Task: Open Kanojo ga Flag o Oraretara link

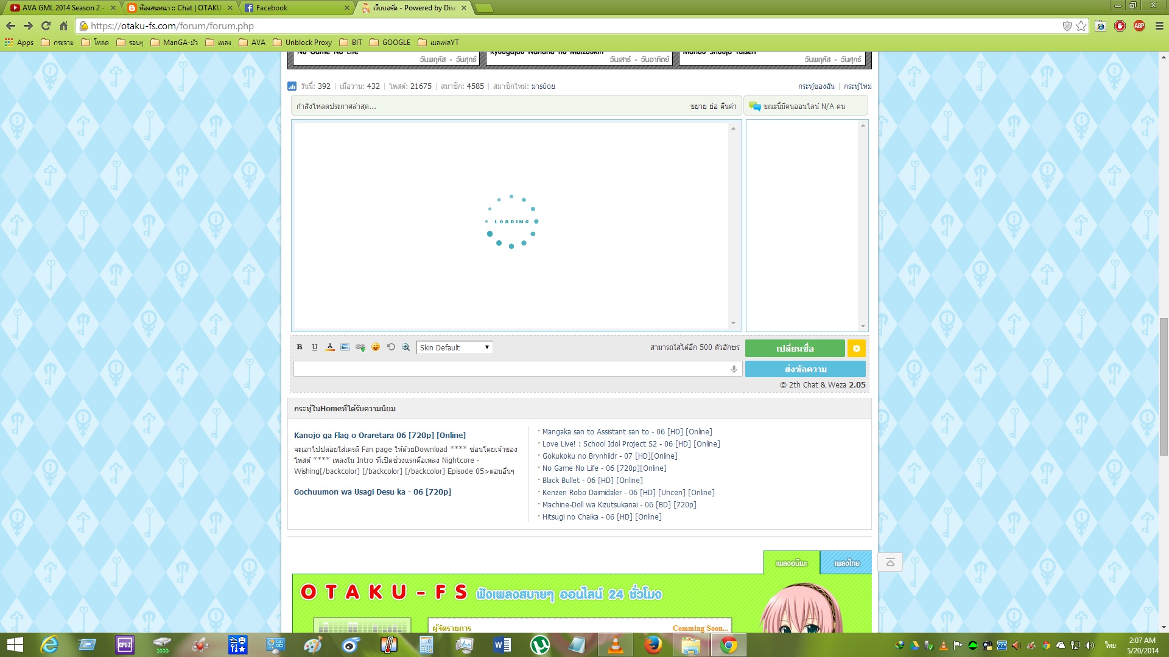Action: pyautogui.click(x=379, y=436)
